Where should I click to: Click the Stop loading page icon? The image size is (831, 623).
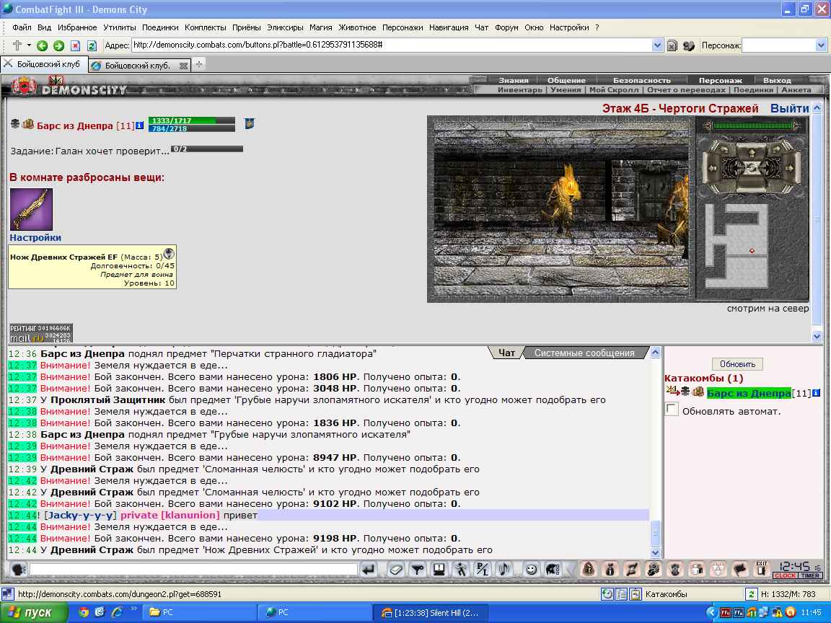coord(75,45)
